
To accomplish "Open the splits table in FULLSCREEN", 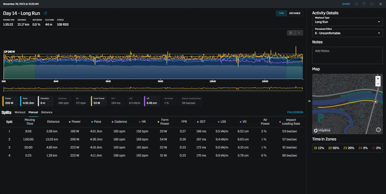I will point(295,112).
